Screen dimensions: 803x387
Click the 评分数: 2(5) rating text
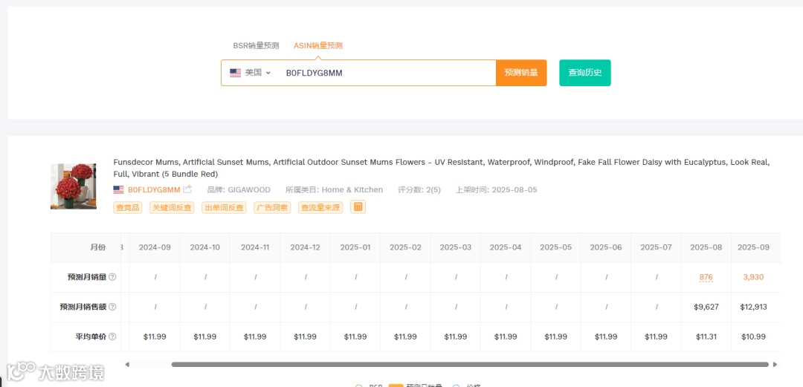click(419, 189)
